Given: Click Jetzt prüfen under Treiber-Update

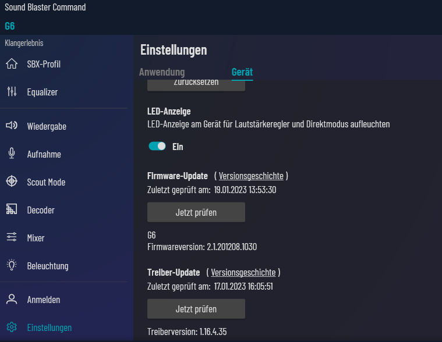Looking at the screenshot, I should pyautogui.click(x=196, y=309).
